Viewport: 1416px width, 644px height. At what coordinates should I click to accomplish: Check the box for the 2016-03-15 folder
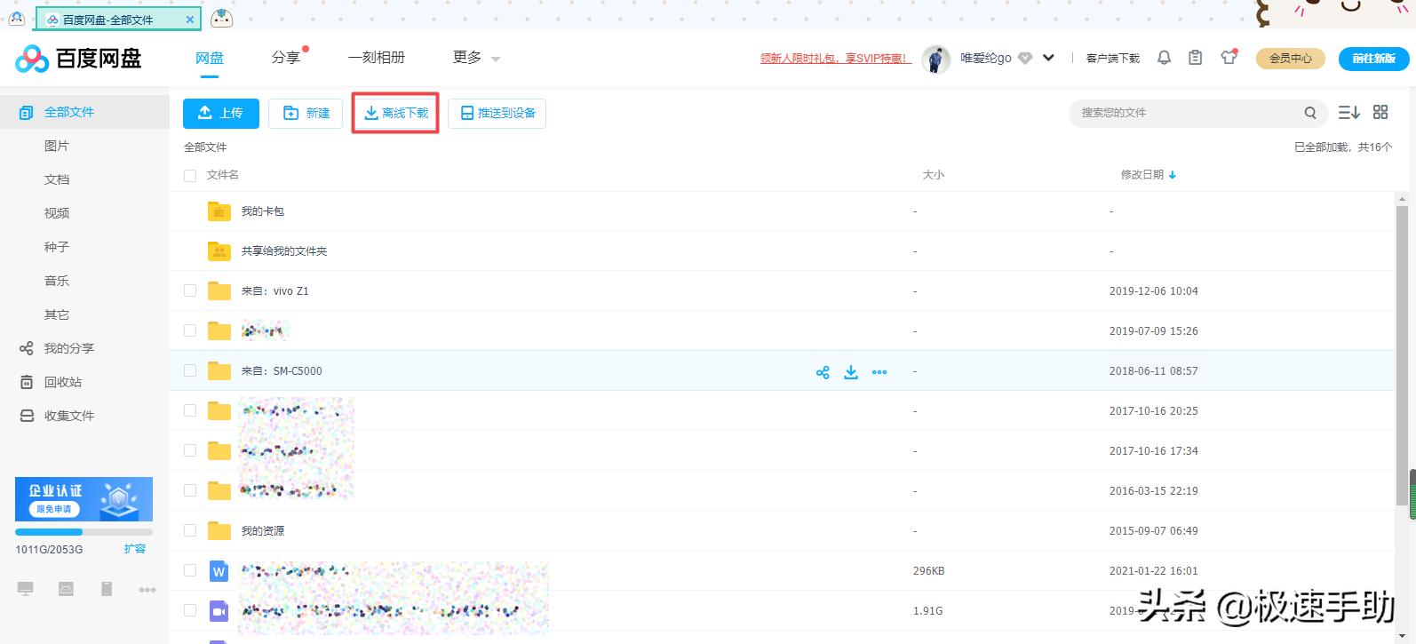[x=190, y=490]
